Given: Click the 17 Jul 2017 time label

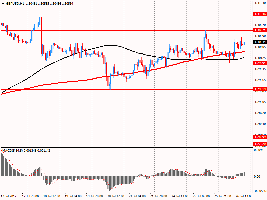Looking at the screenshot, I should point(9,196).
